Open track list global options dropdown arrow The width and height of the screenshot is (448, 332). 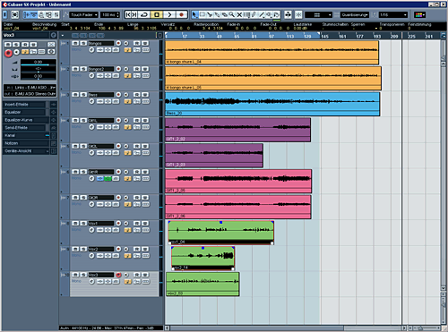(x=63, y=36)
